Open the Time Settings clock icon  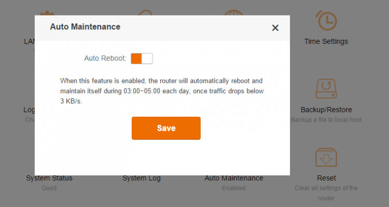coord(326,20)
